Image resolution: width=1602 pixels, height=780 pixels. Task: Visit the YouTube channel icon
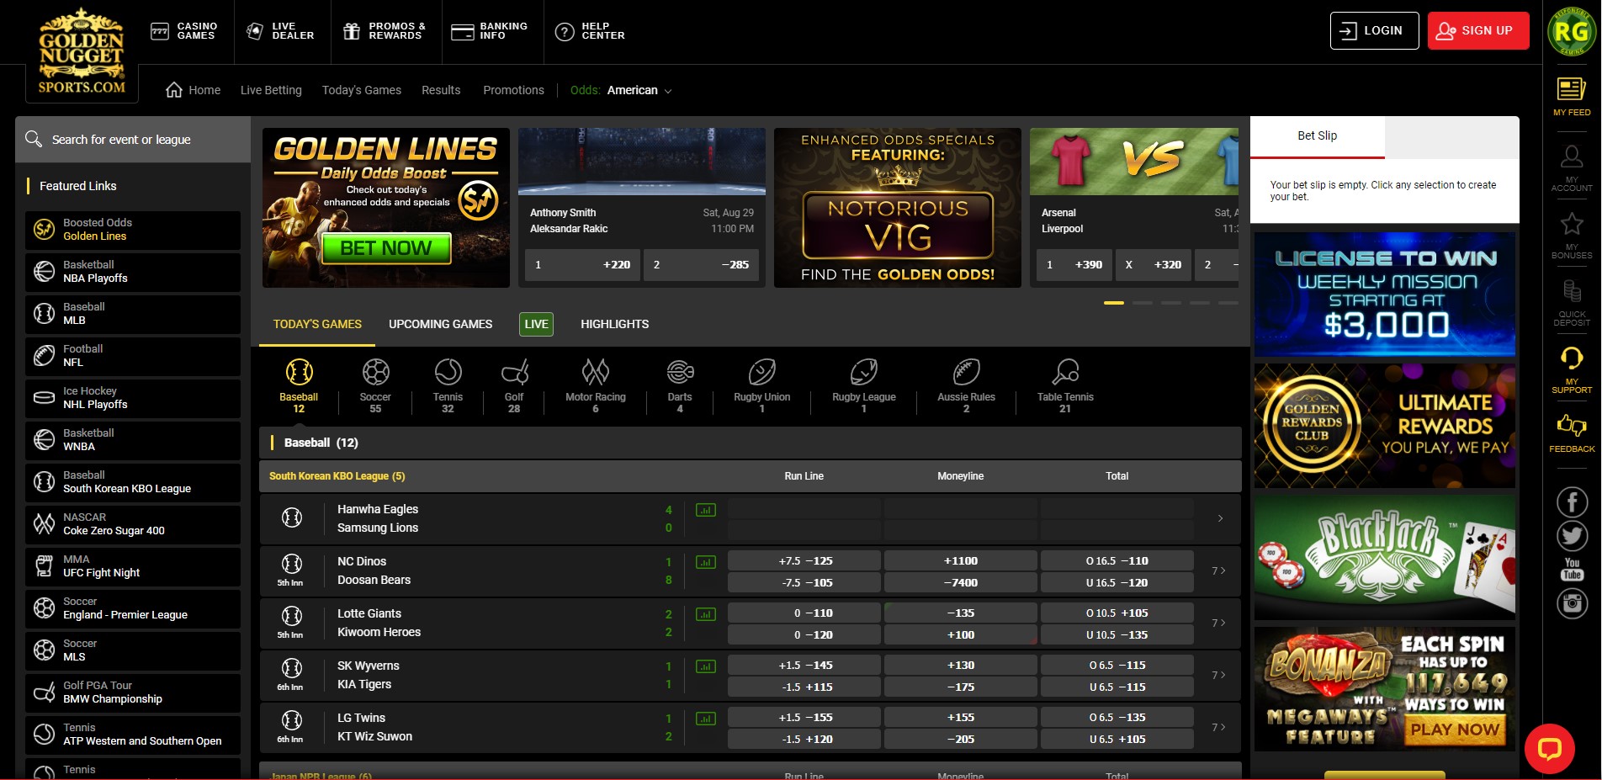click(x=1572, y=569)
